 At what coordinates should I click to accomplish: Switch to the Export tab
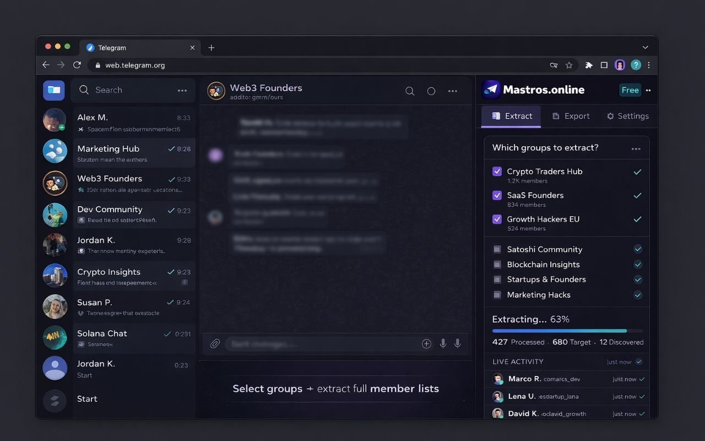571,116
